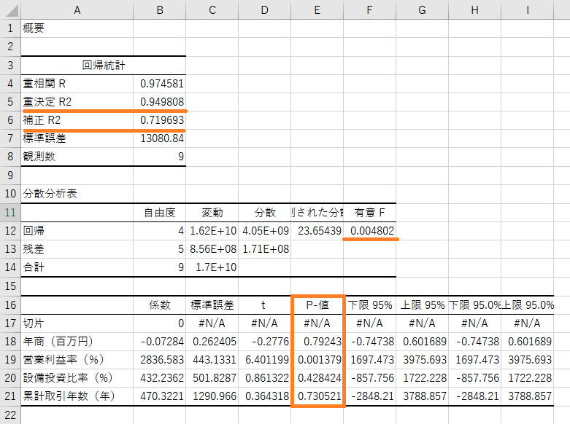Click P-value 0.001379
The width and height of the screenshot is (570, 424).
tap(320, 359)
